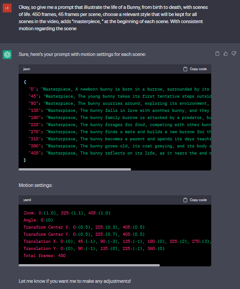Click the Motion settings: heading text
Image resolution: width=240 pixels, height=289 pixels.
tap(35, 185)
